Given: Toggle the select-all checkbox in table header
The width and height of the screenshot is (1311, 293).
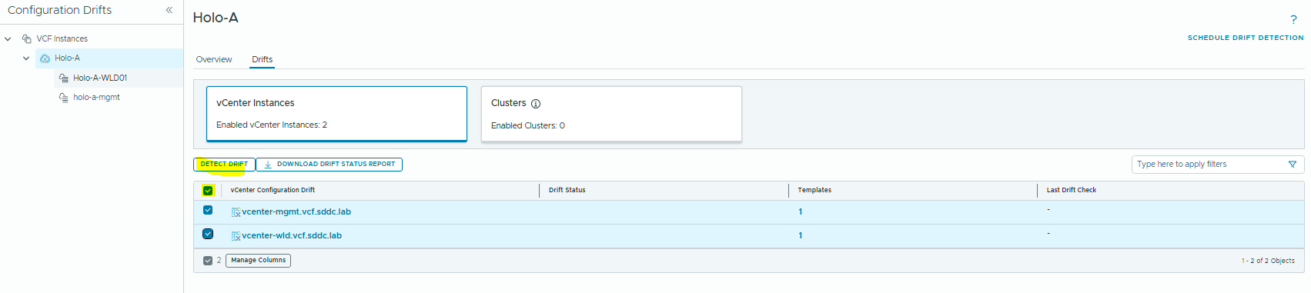Looking at the screenshot, I should pyautogui.click(x=208, y=191).
